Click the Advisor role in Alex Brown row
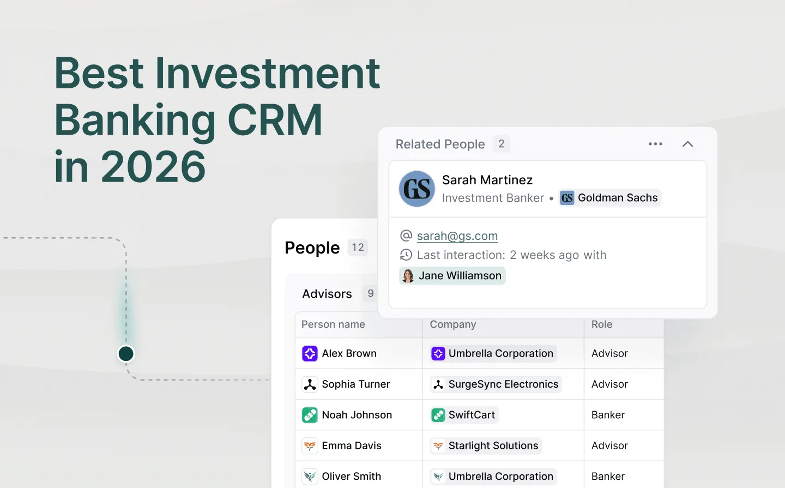This screenshot has height=488, width=785. click(609, 353)
